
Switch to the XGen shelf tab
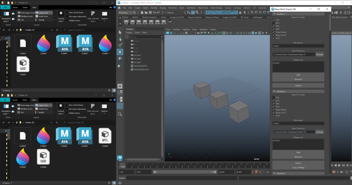pos(164,17)
